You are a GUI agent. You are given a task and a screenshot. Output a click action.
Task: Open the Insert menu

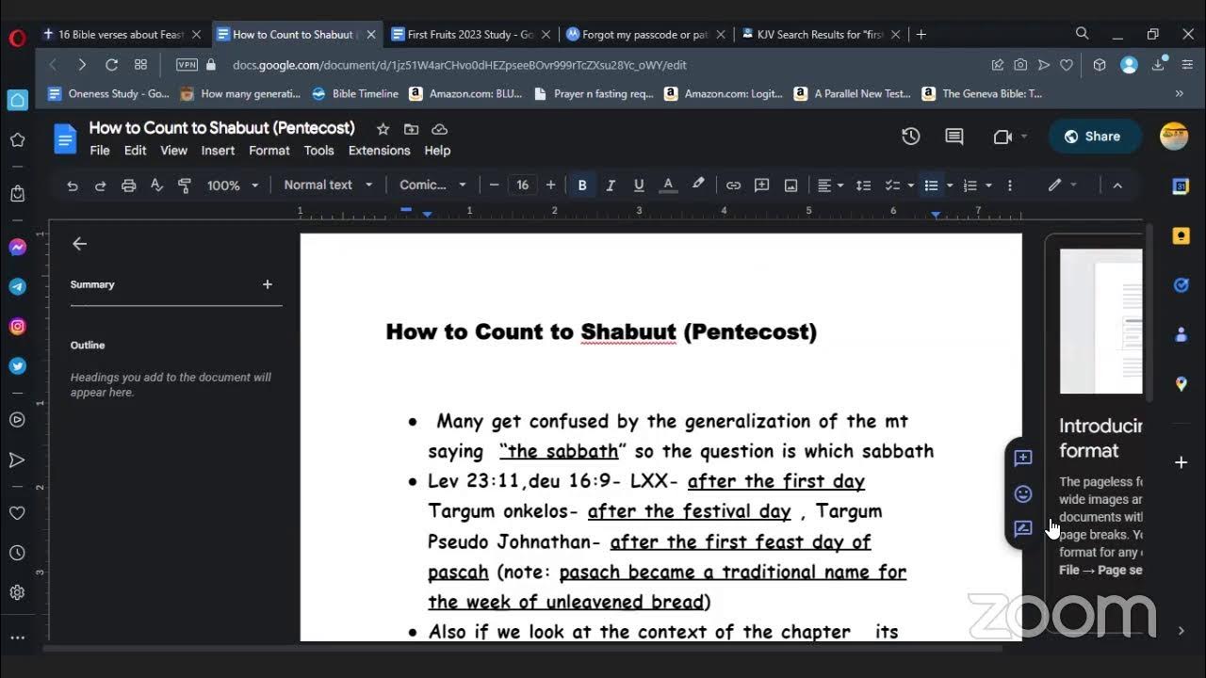point(218,151)
